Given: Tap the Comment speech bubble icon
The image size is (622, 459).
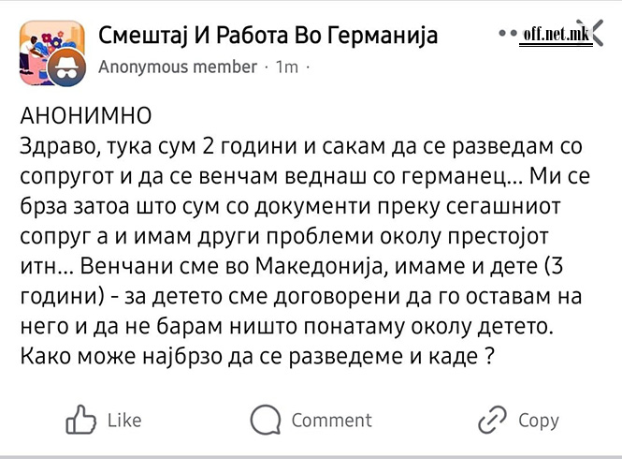Looking at the screenshot, I should [x=266, y=420].
